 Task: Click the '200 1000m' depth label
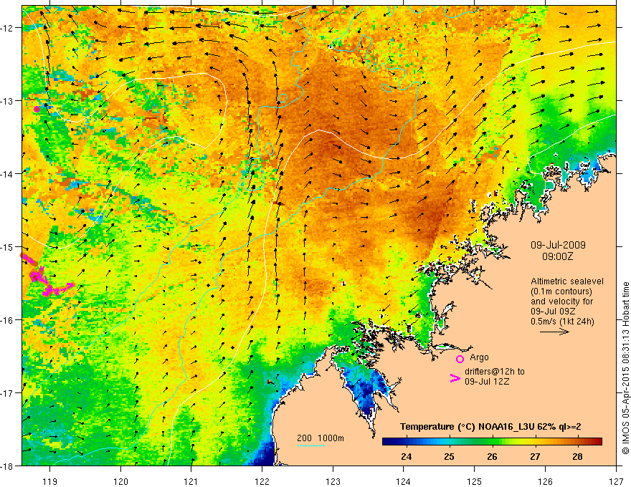[321, 438]
